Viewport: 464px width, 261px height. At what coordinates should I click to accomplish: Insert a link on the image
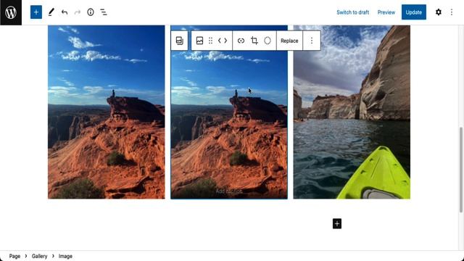(241, 41)
